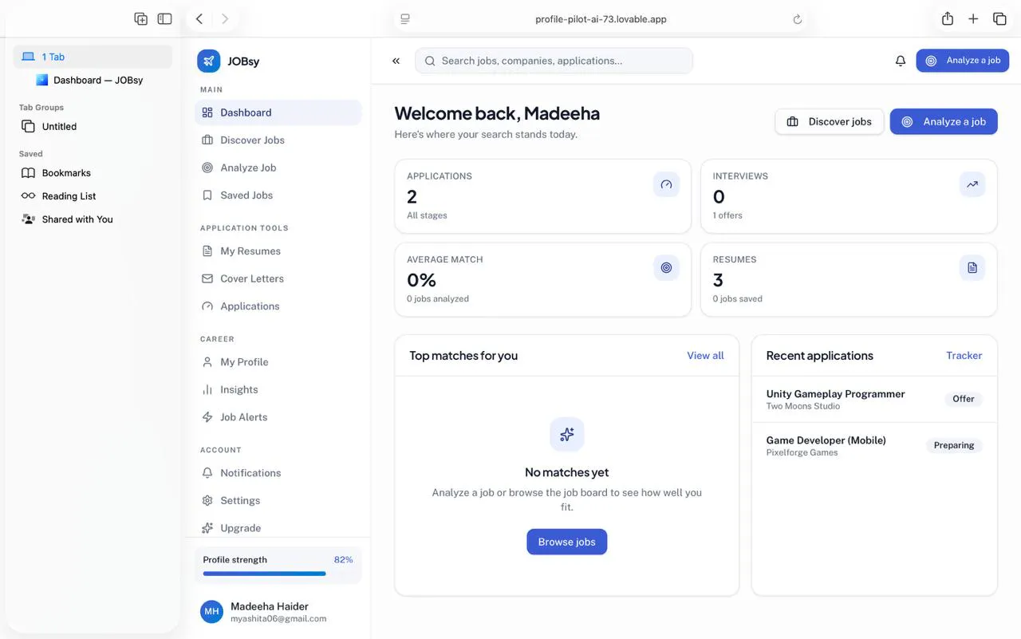Collapse the sidebar with double-chevron icon
Screen dimensions: 1021x639
pyautogui.click(x=396, y=61)
